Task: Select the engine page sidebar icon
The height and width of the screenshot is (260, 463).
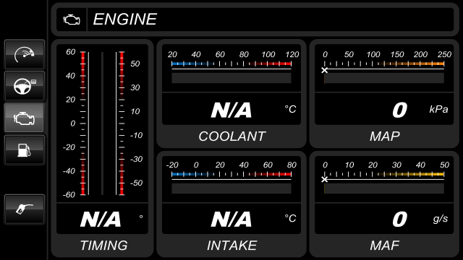Action: (x=25, y=118)
